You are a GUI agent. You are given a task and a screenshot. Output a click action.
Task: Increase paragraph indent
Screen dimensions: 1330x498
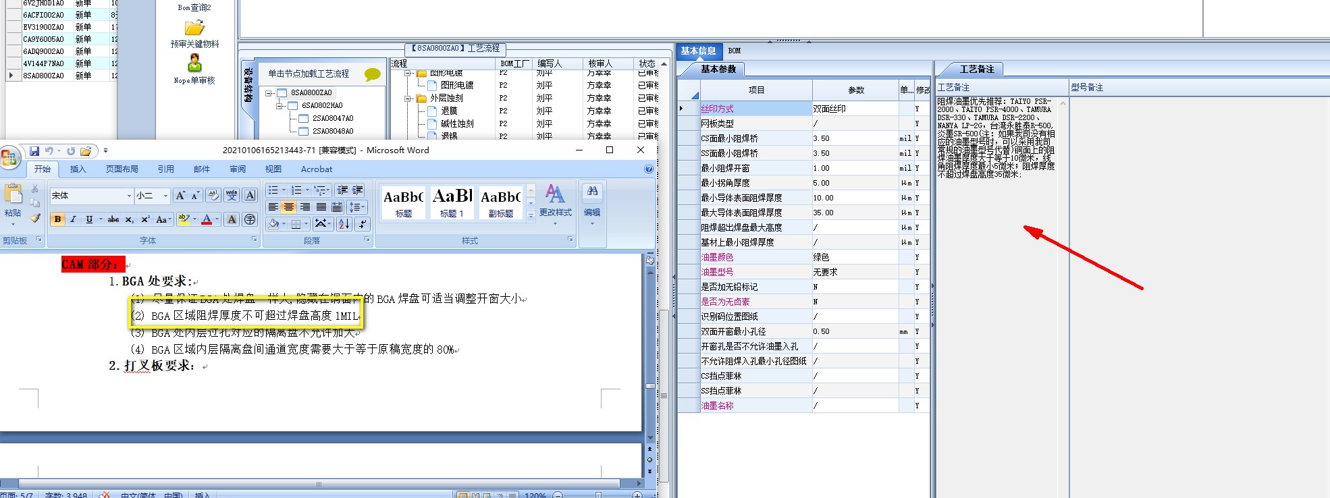[x=358, y=190]
